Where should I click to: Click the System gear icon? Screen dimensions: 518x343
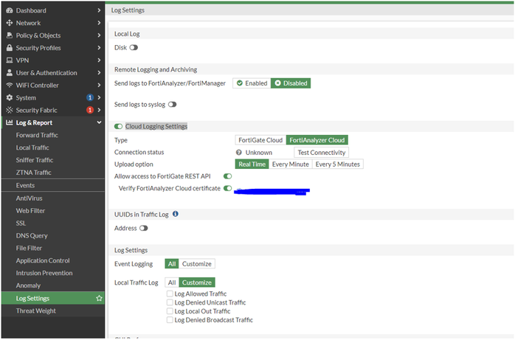coord(10,97)
